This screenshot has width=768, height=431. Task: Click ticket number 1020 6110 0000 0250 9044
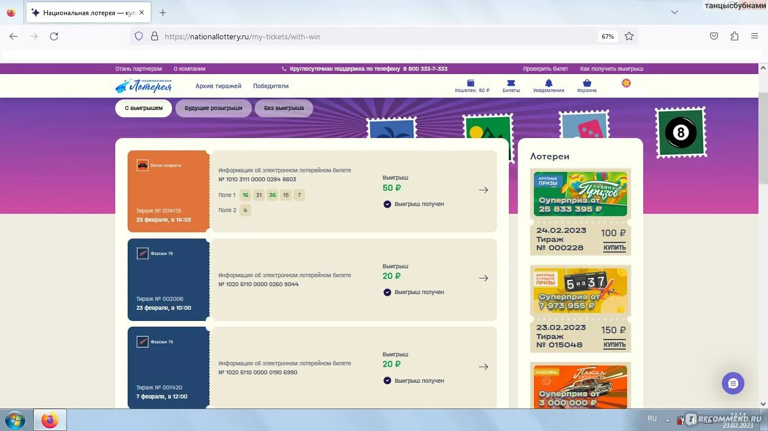259,285
